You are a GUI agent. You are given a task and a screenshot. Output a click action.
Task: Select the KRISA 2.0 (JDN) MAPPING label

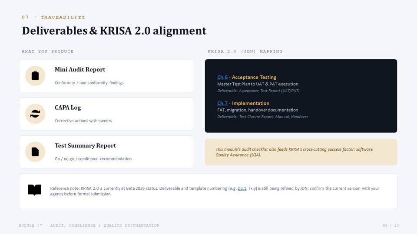245,52
